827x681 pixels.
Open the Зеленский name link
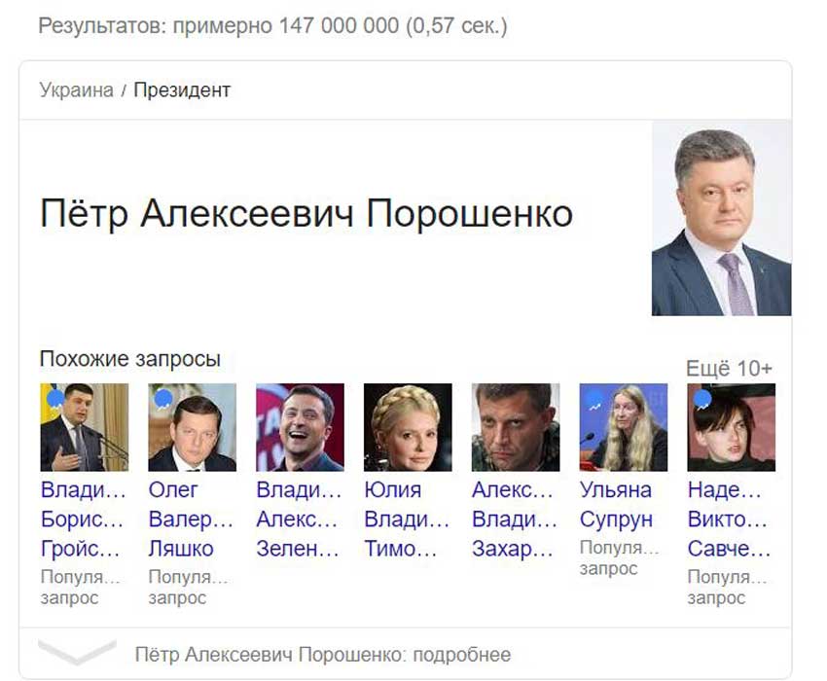click(x=298, y=520)
